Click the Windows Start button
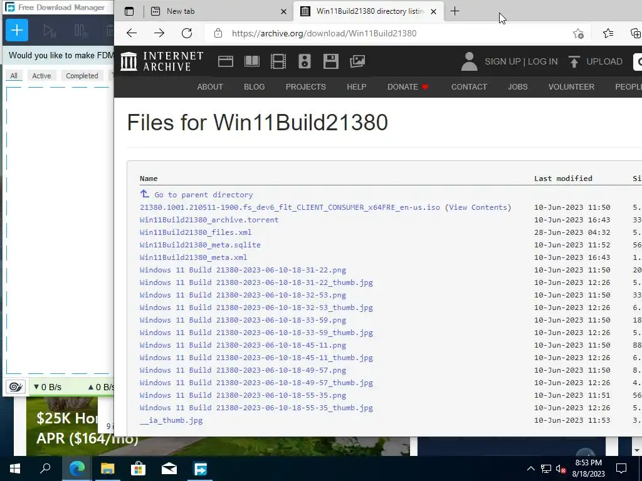 pyautogui.click(x=15, y=468)
